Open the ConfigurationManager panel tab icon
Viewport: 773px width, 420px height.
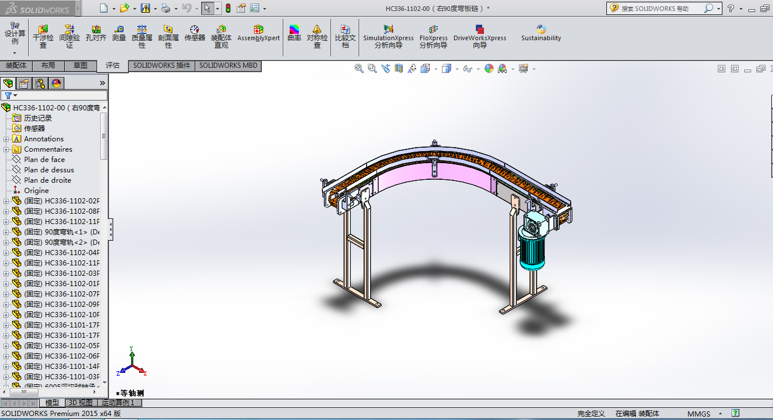tap(40, 83)
